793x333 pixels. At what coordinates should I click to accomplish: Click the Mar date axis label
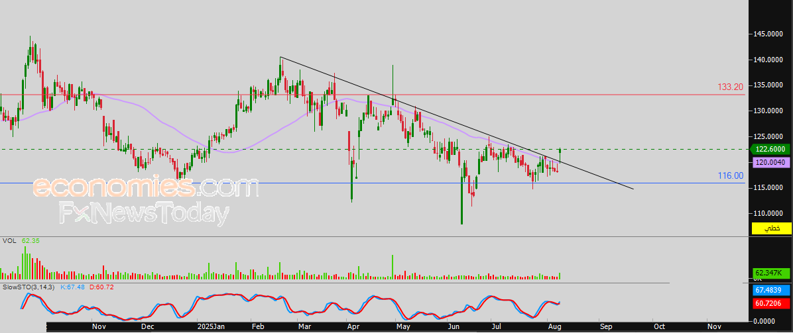coord(305,326)
